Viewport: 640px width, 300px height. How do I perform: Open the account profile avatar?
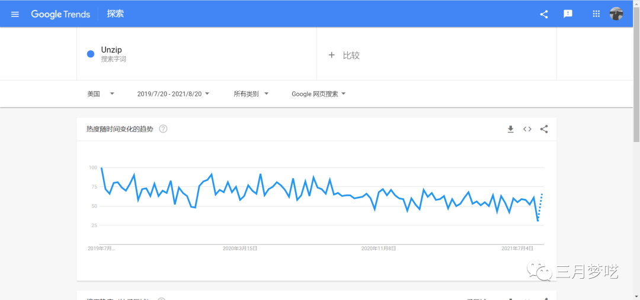pos(616,14)
